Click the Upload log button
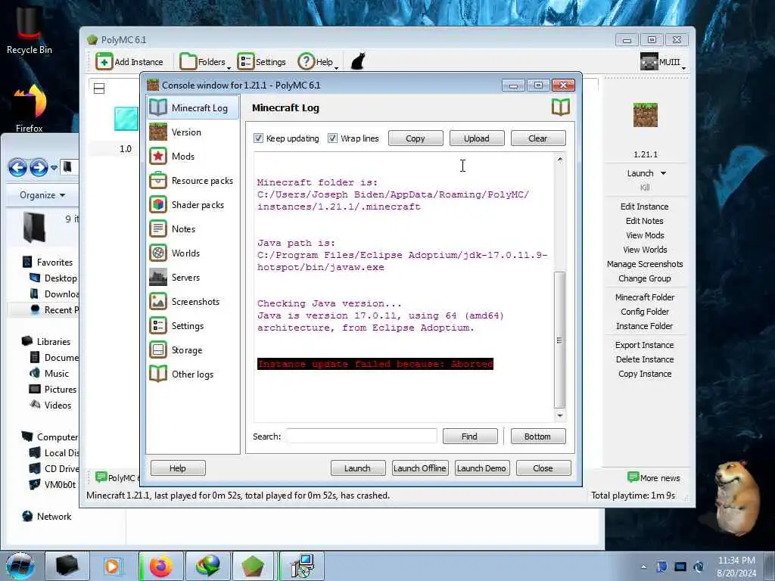Image resolution: width=775 pixels, height=581 pixels. 477,138
